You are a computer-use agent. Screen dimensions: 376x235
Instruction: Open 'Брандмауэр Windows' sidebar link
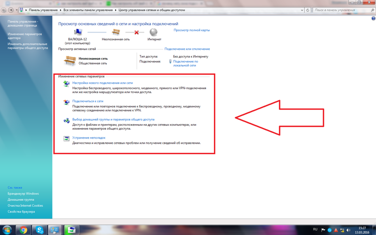(23, 194)
